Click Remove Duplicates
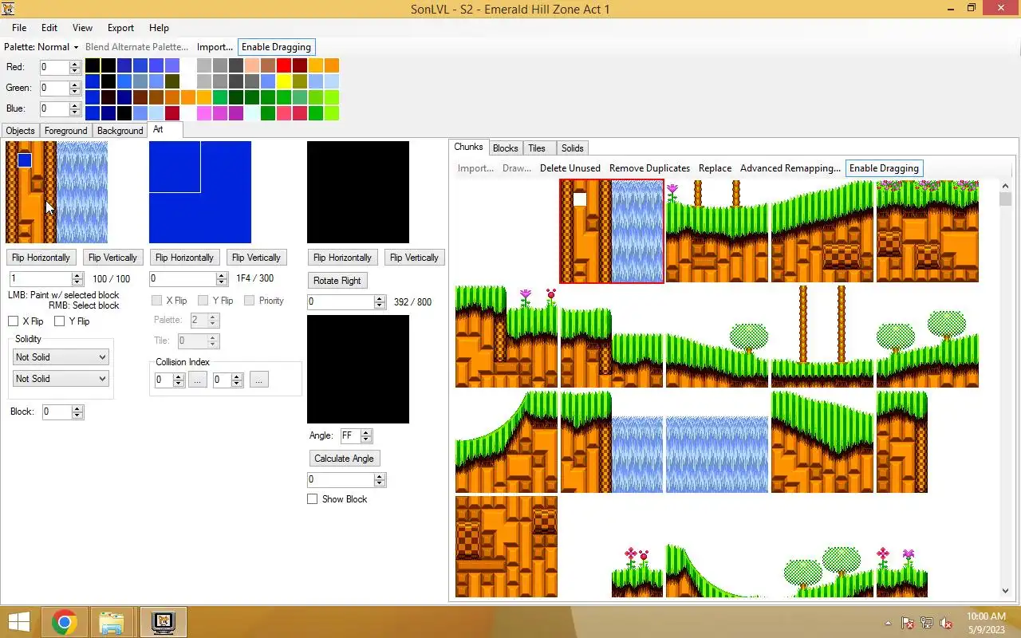Screen dimensions: 1021x638 [x=649, y=168]
